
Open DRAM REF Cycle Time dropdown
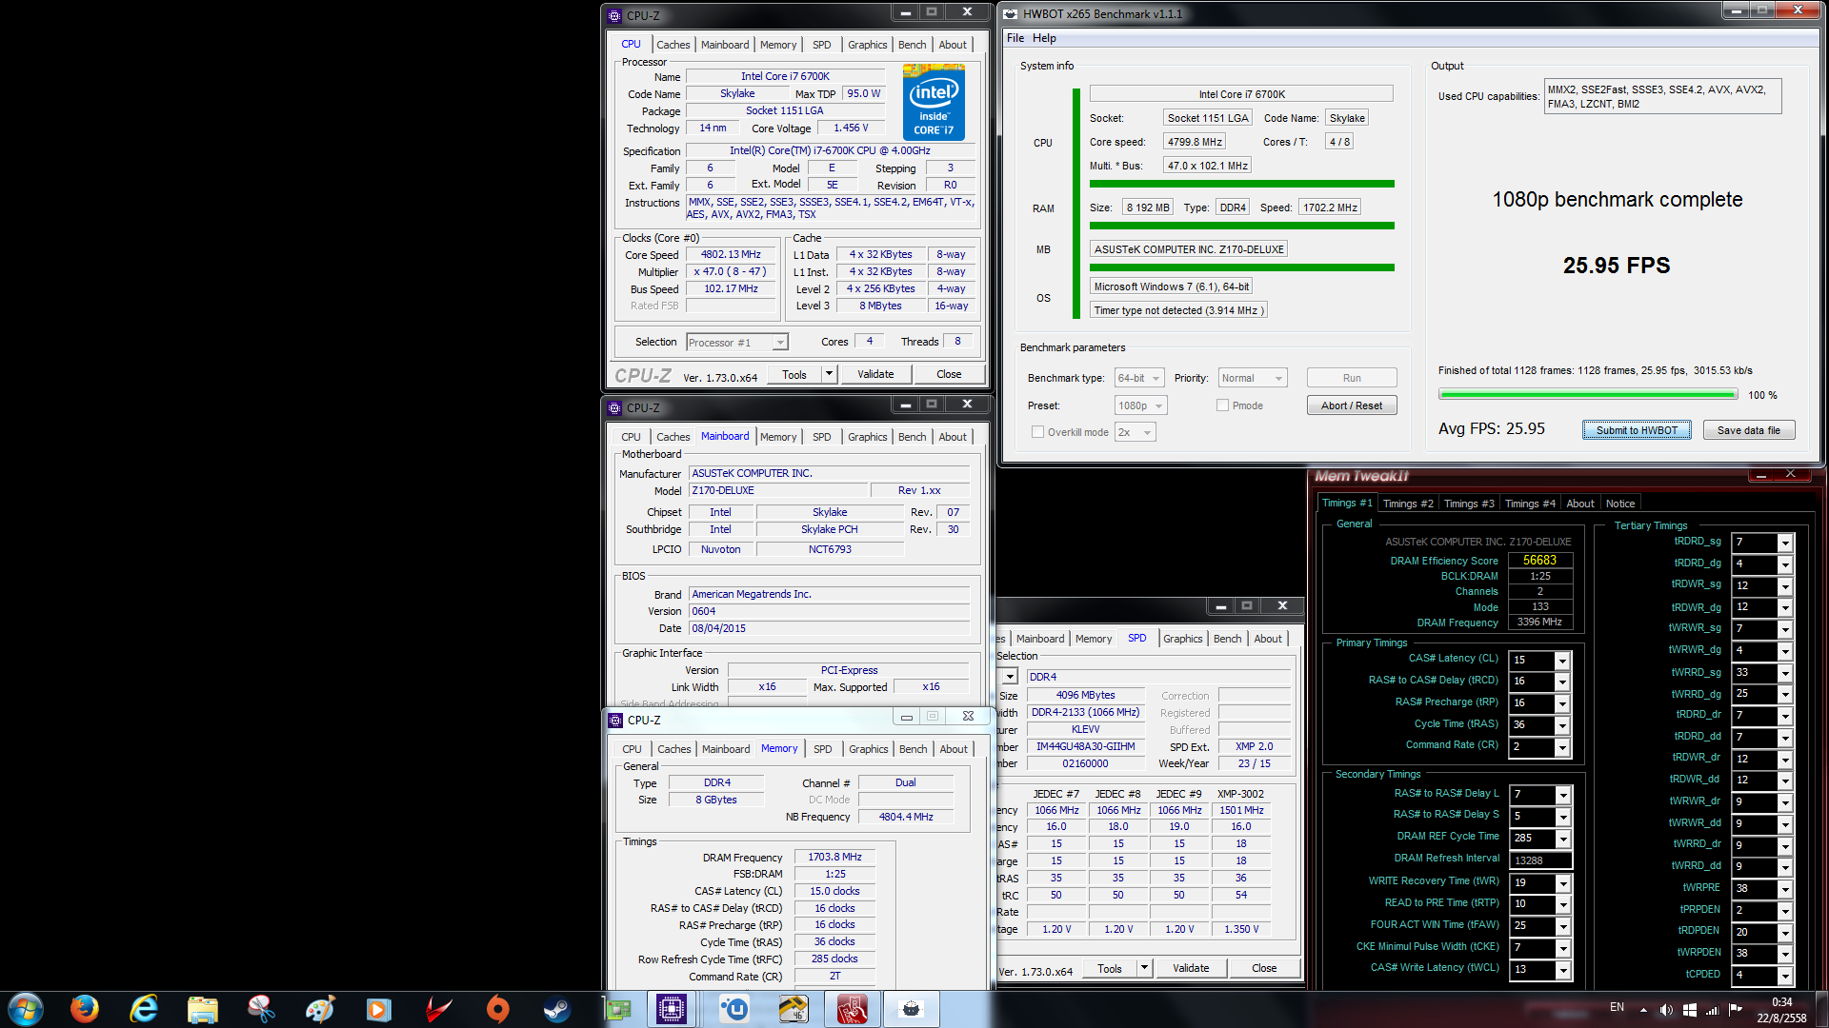(x=1562, y=839)
